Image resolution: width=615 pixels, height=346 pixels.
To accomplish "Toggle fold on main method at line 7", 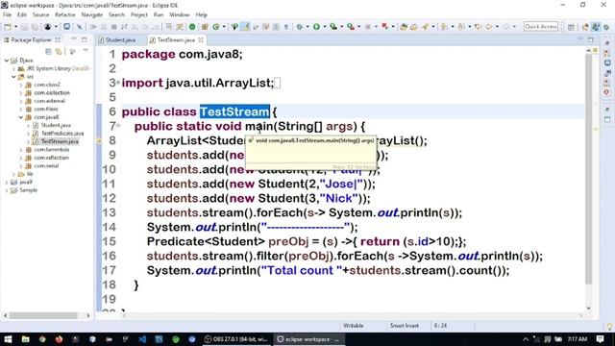I will click(x=118, y=126).
